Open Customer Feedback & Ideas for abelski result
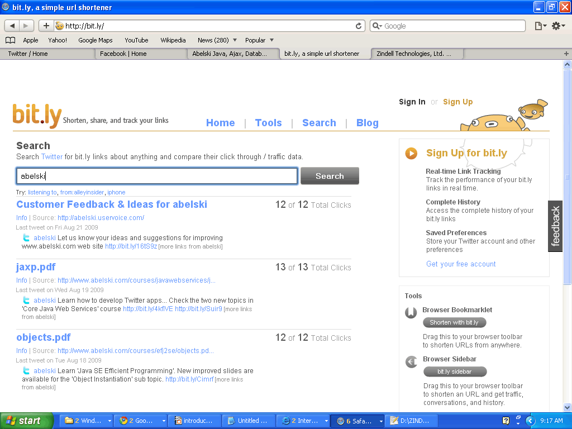Viewport: 572px width, 429px height. click(x=112, y=204)
